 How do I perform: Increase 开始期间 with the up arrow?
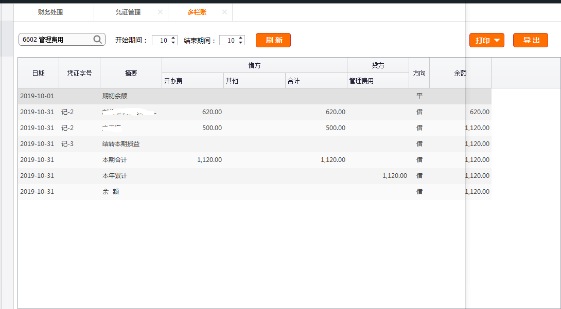[x=173, y=38]
